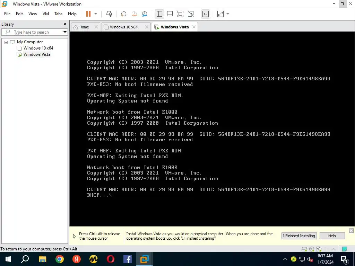Open the View menu
This screenshot has height=266, width=355.
point(33,14)
